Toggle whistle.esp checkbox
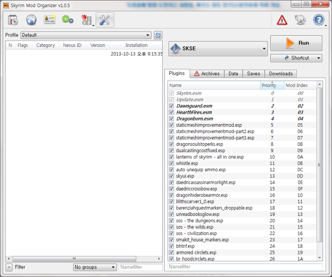 click(x=172, y=163)
